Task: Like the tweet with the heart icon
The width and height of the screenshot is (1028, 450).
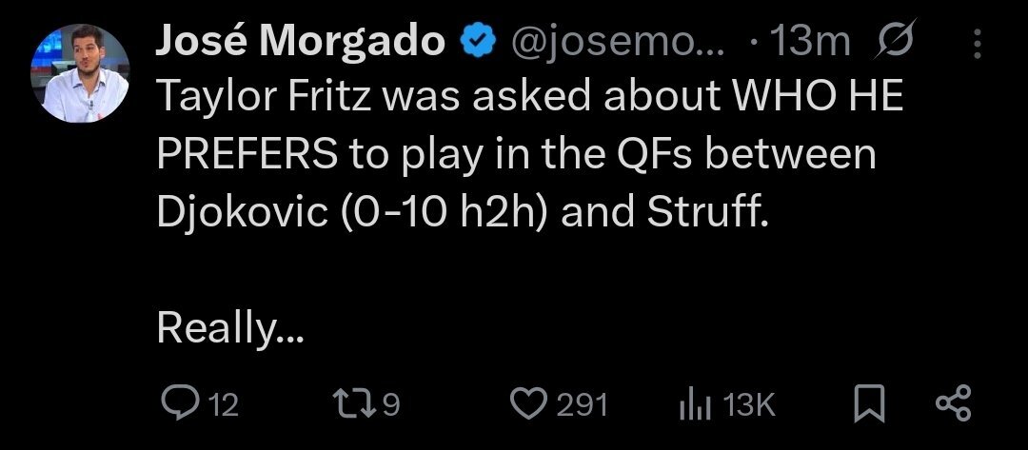Action: [x=528, y=404]
